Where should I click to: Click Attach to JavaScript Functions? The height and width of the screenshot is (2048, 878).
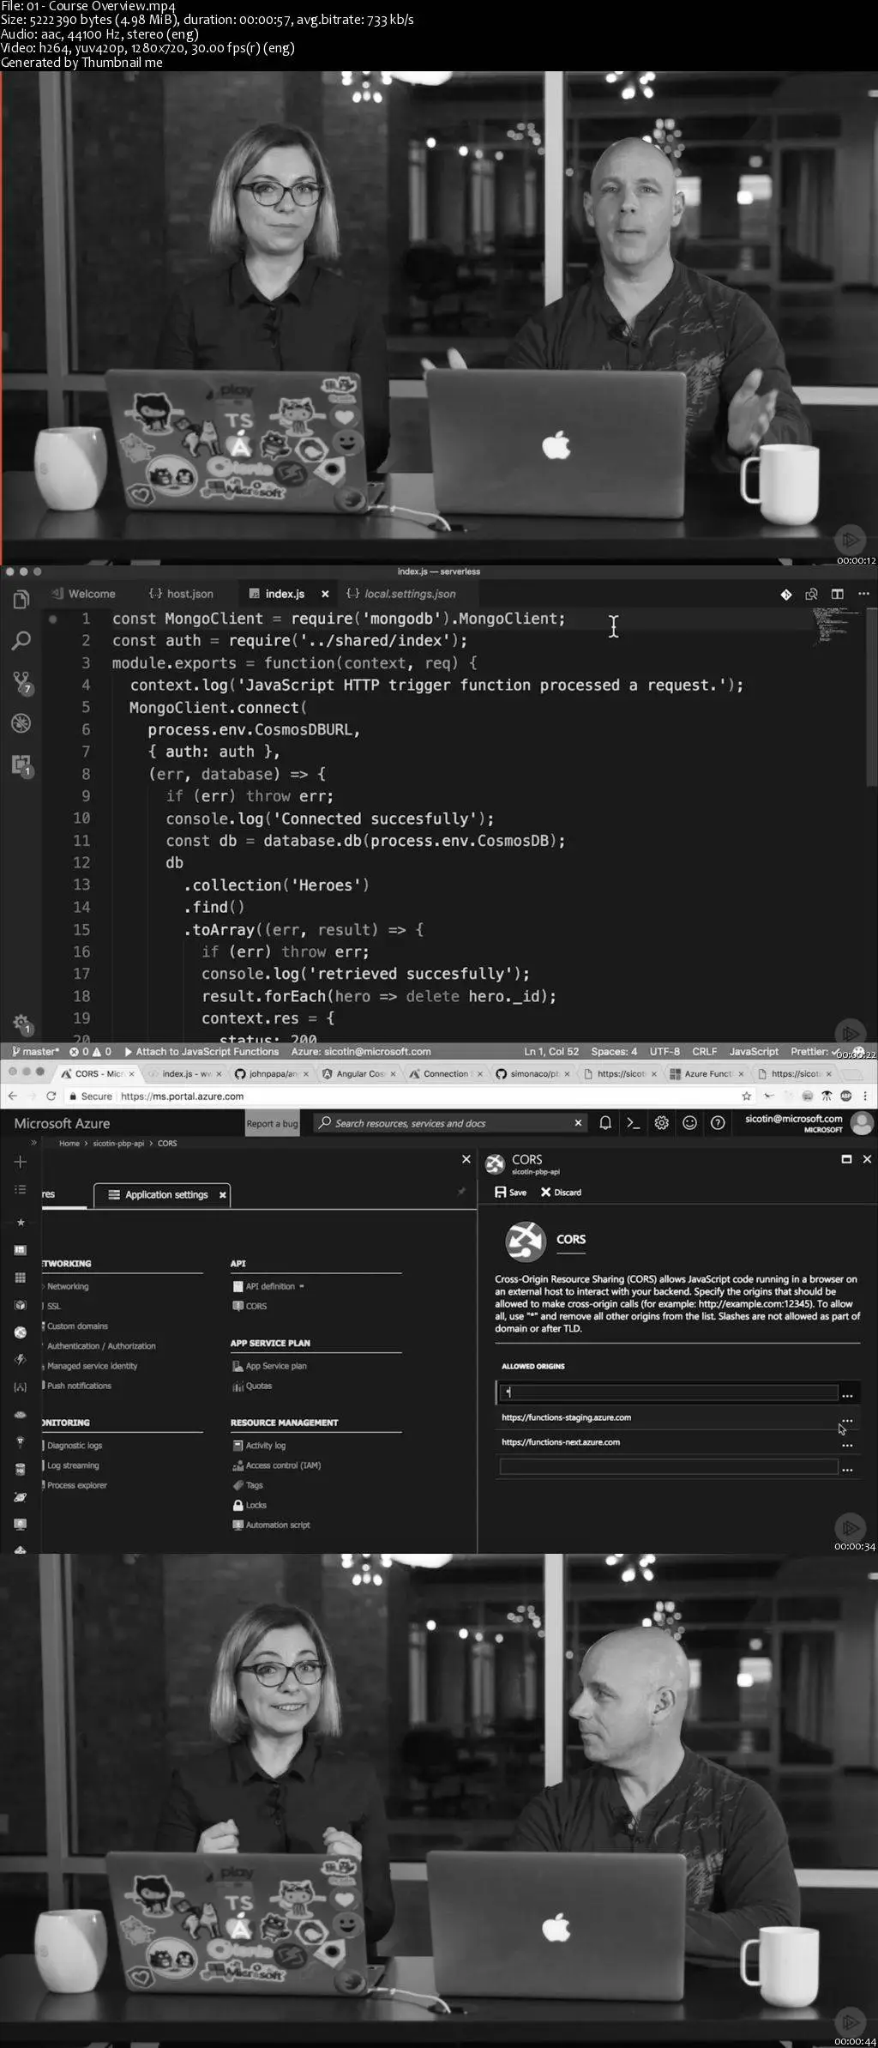click(x=201, y=1051)
